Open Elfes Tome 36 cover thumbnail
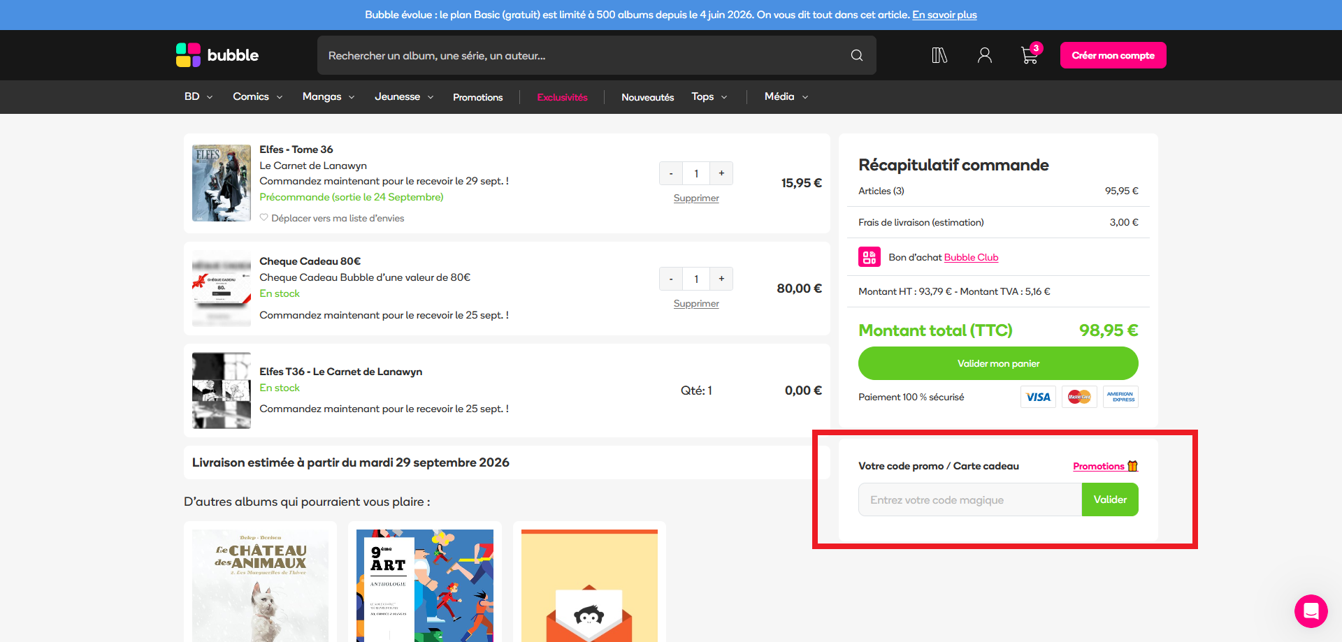Screen dimensions: 1342x642 point(222,183)
